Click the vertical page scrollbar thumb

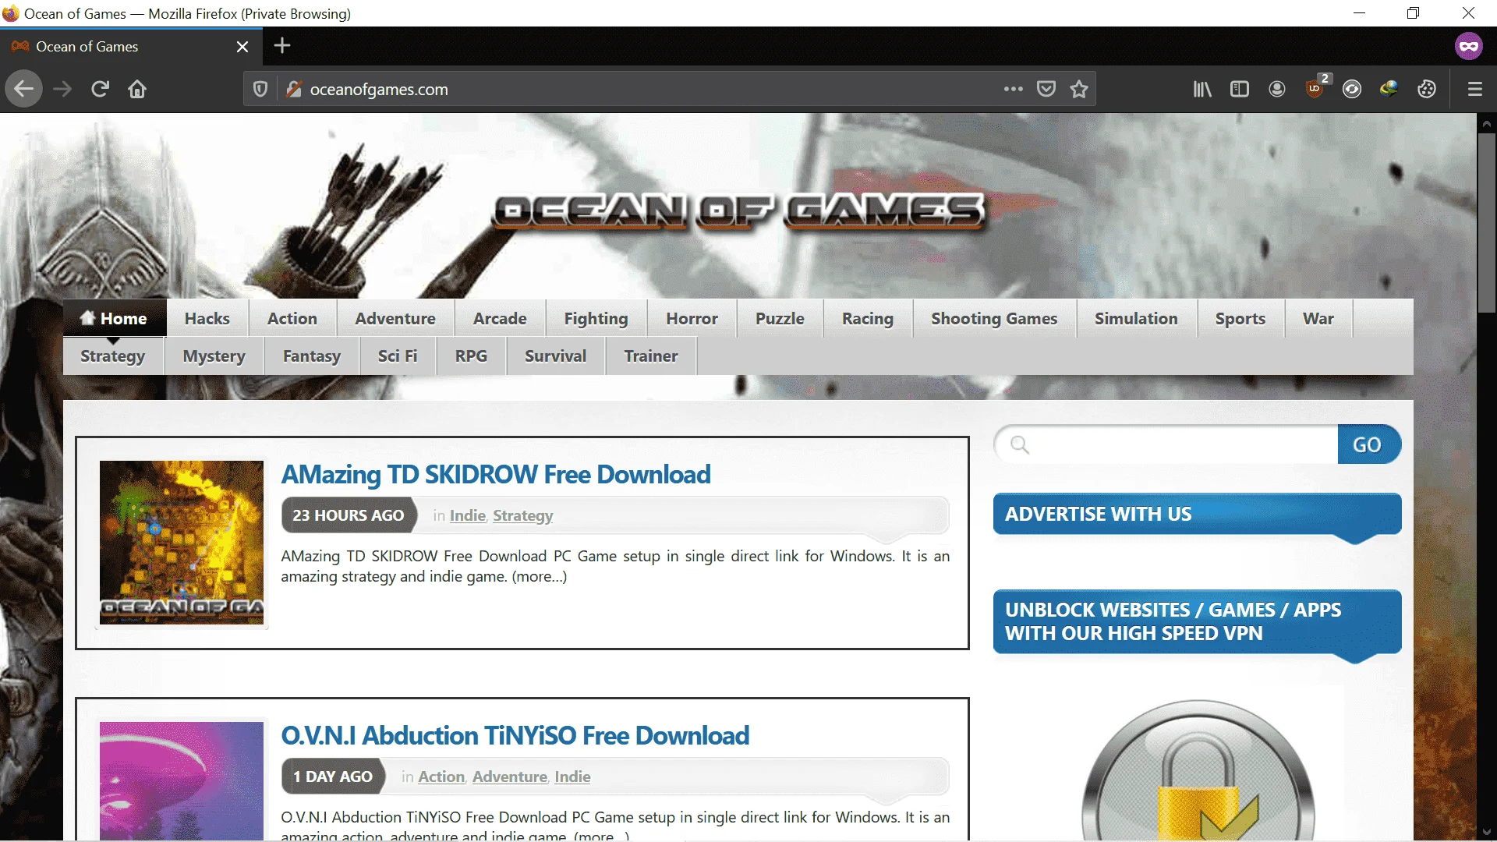(x=1487, y=222)
